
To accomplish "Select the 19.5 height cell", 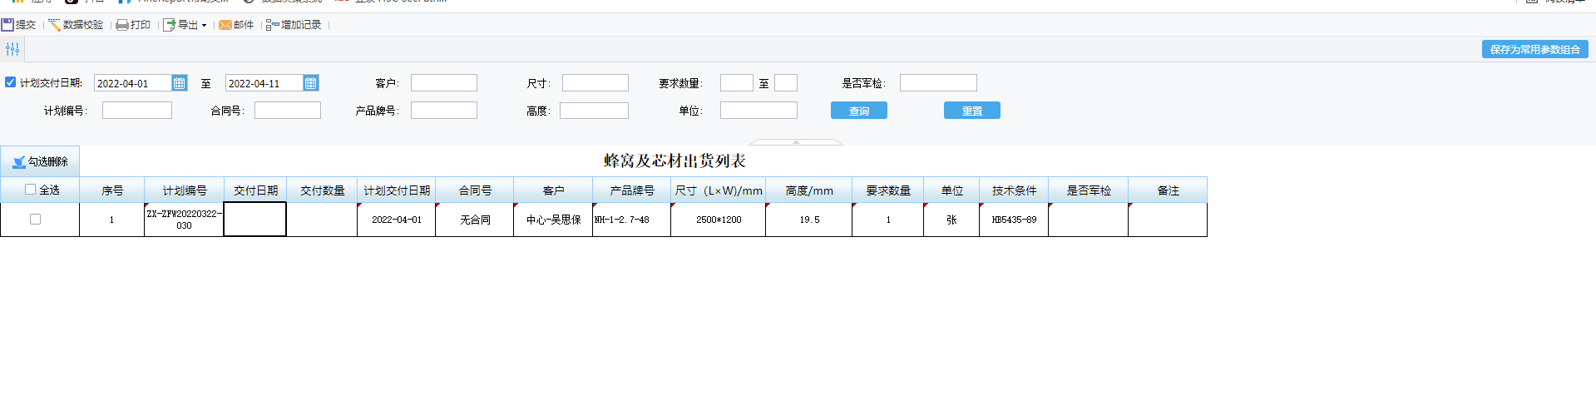I will 809,220.
